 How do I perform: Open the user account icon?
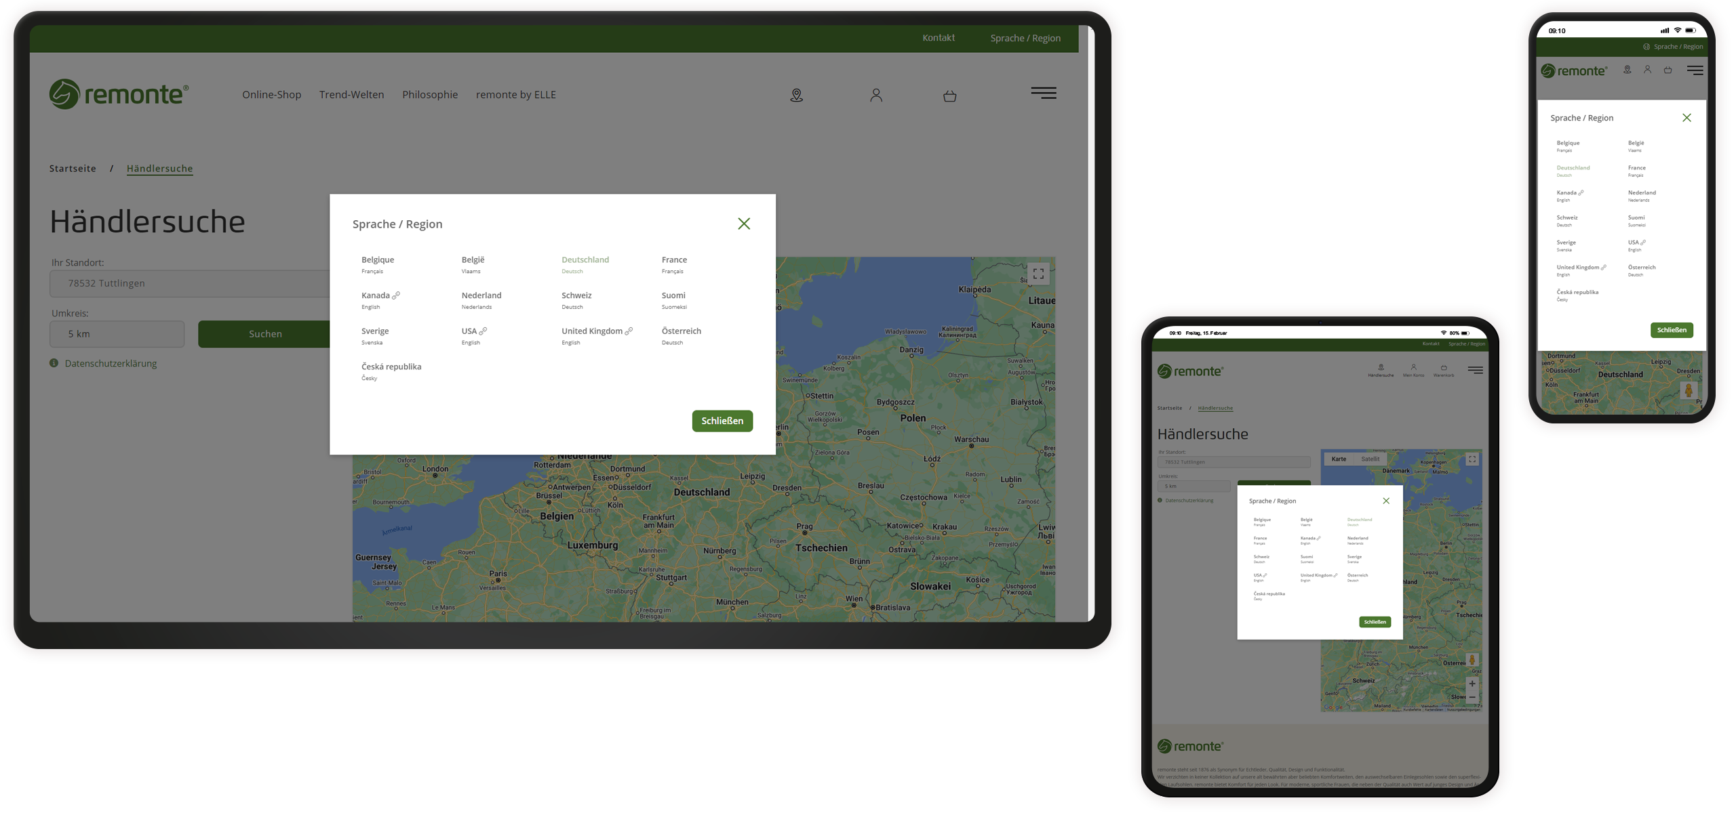coord(875,95)
